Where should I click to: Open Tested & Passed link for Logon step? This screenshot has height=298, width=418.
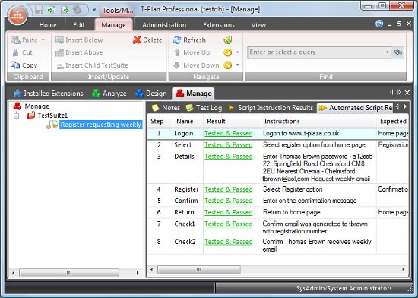229,133
